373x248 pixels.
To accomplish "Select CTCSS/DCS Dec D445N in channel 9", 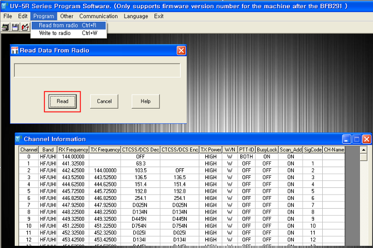I will pyautogui.click(x=140, y=219).
